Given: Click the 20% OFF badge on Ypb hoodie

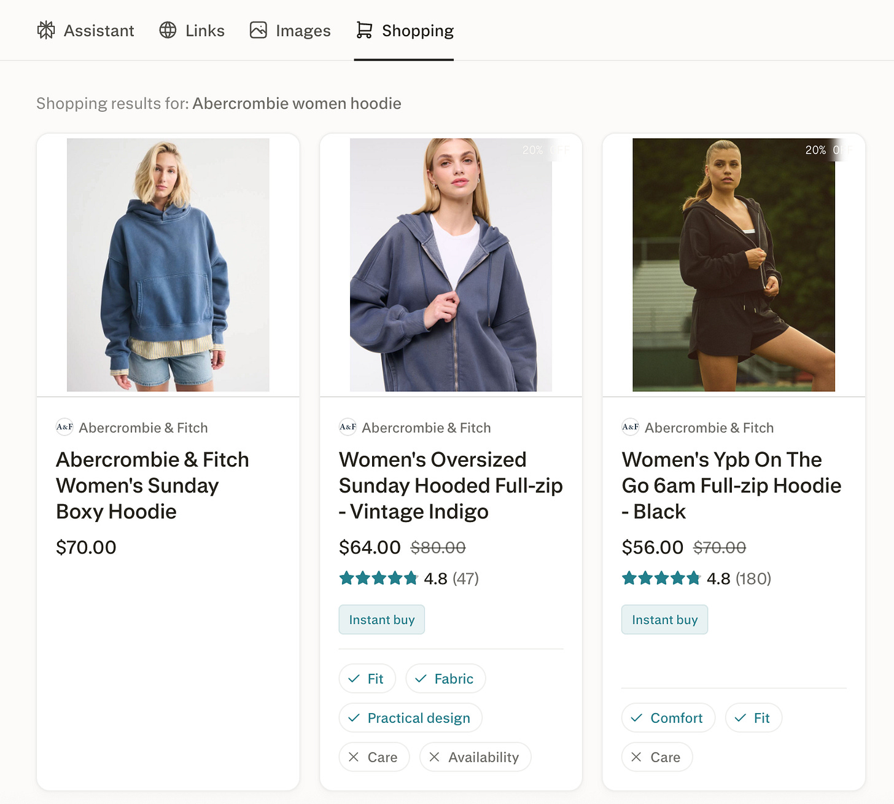Looking at the screenshot, I should point(828,150).
